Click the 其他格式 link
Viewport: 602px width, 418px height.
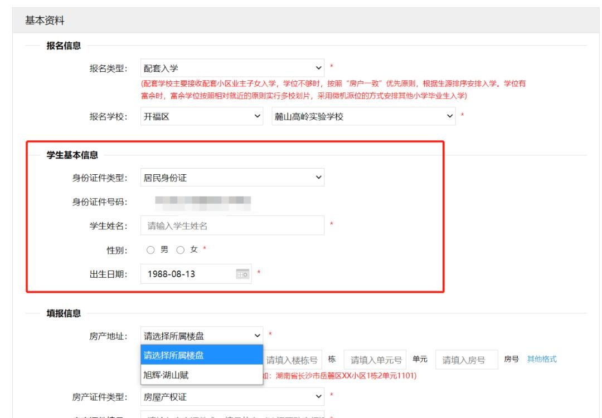click(x=542, y=360)
